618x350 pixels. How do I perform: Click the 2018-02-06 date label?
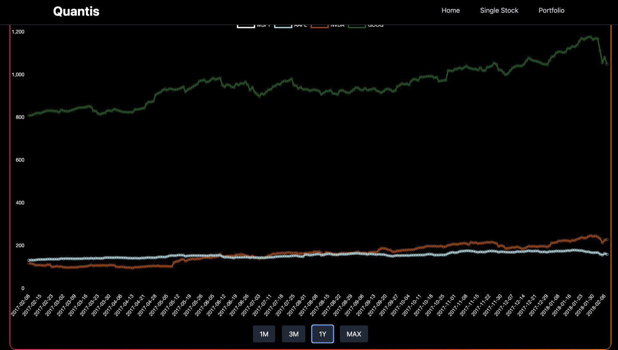click(x=597, y=305)
